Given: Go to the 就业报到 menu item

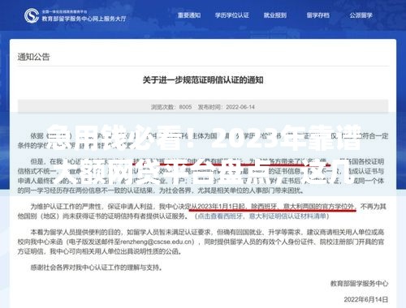Looking at the screenshot, I should (275, 15).
